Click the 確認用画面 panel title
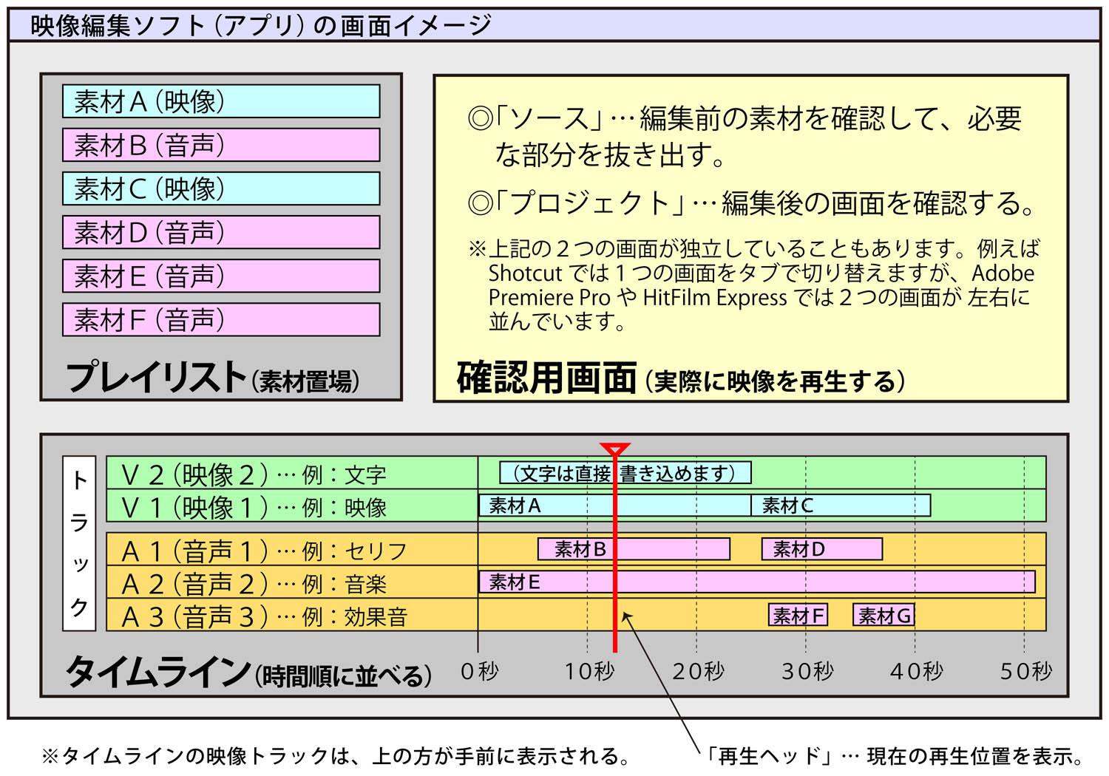This screenshot has width=1109, height=776. click(681, 378)
